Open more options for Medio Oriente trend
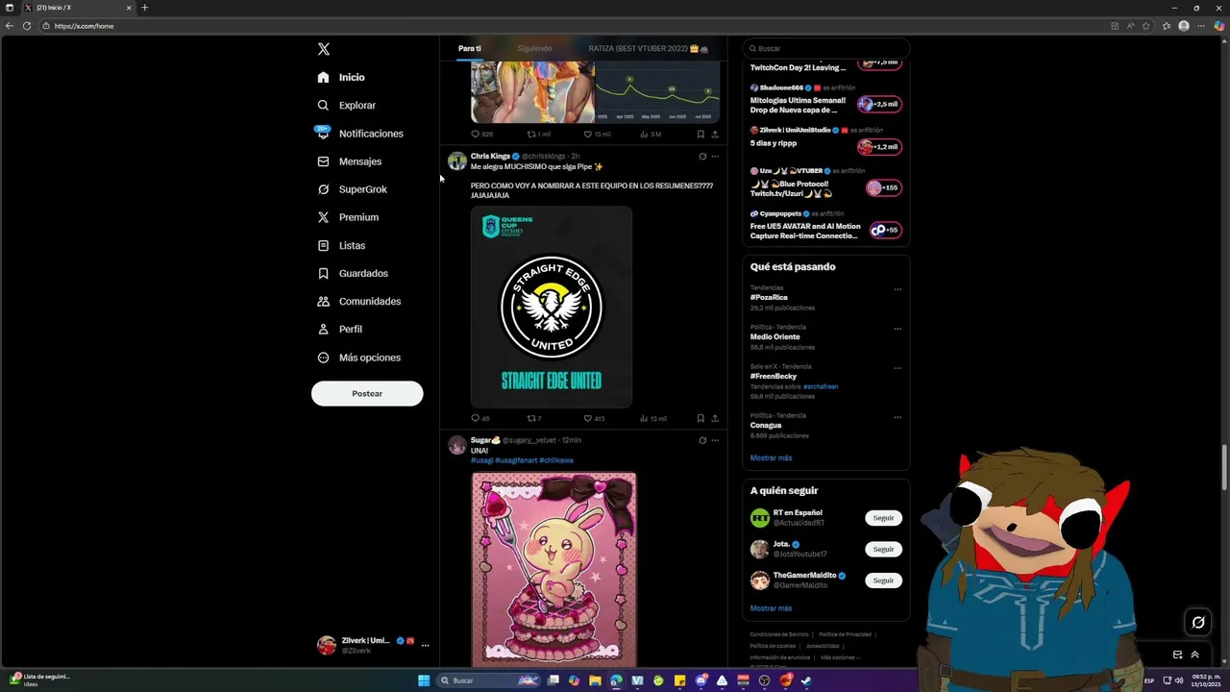 898,329
